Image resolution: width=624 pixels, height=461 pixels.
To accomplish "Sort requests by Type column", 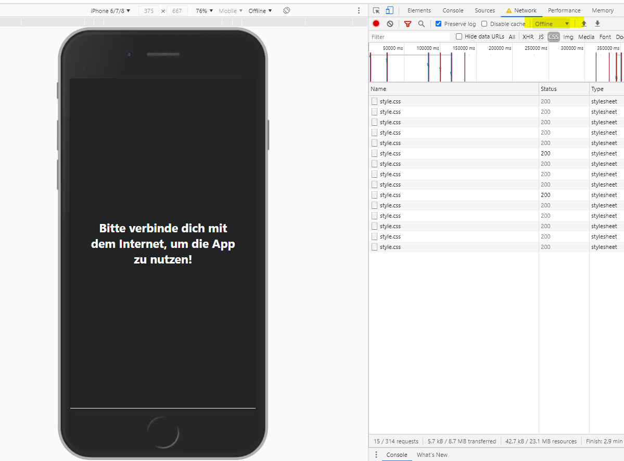I will pos(606,89).
